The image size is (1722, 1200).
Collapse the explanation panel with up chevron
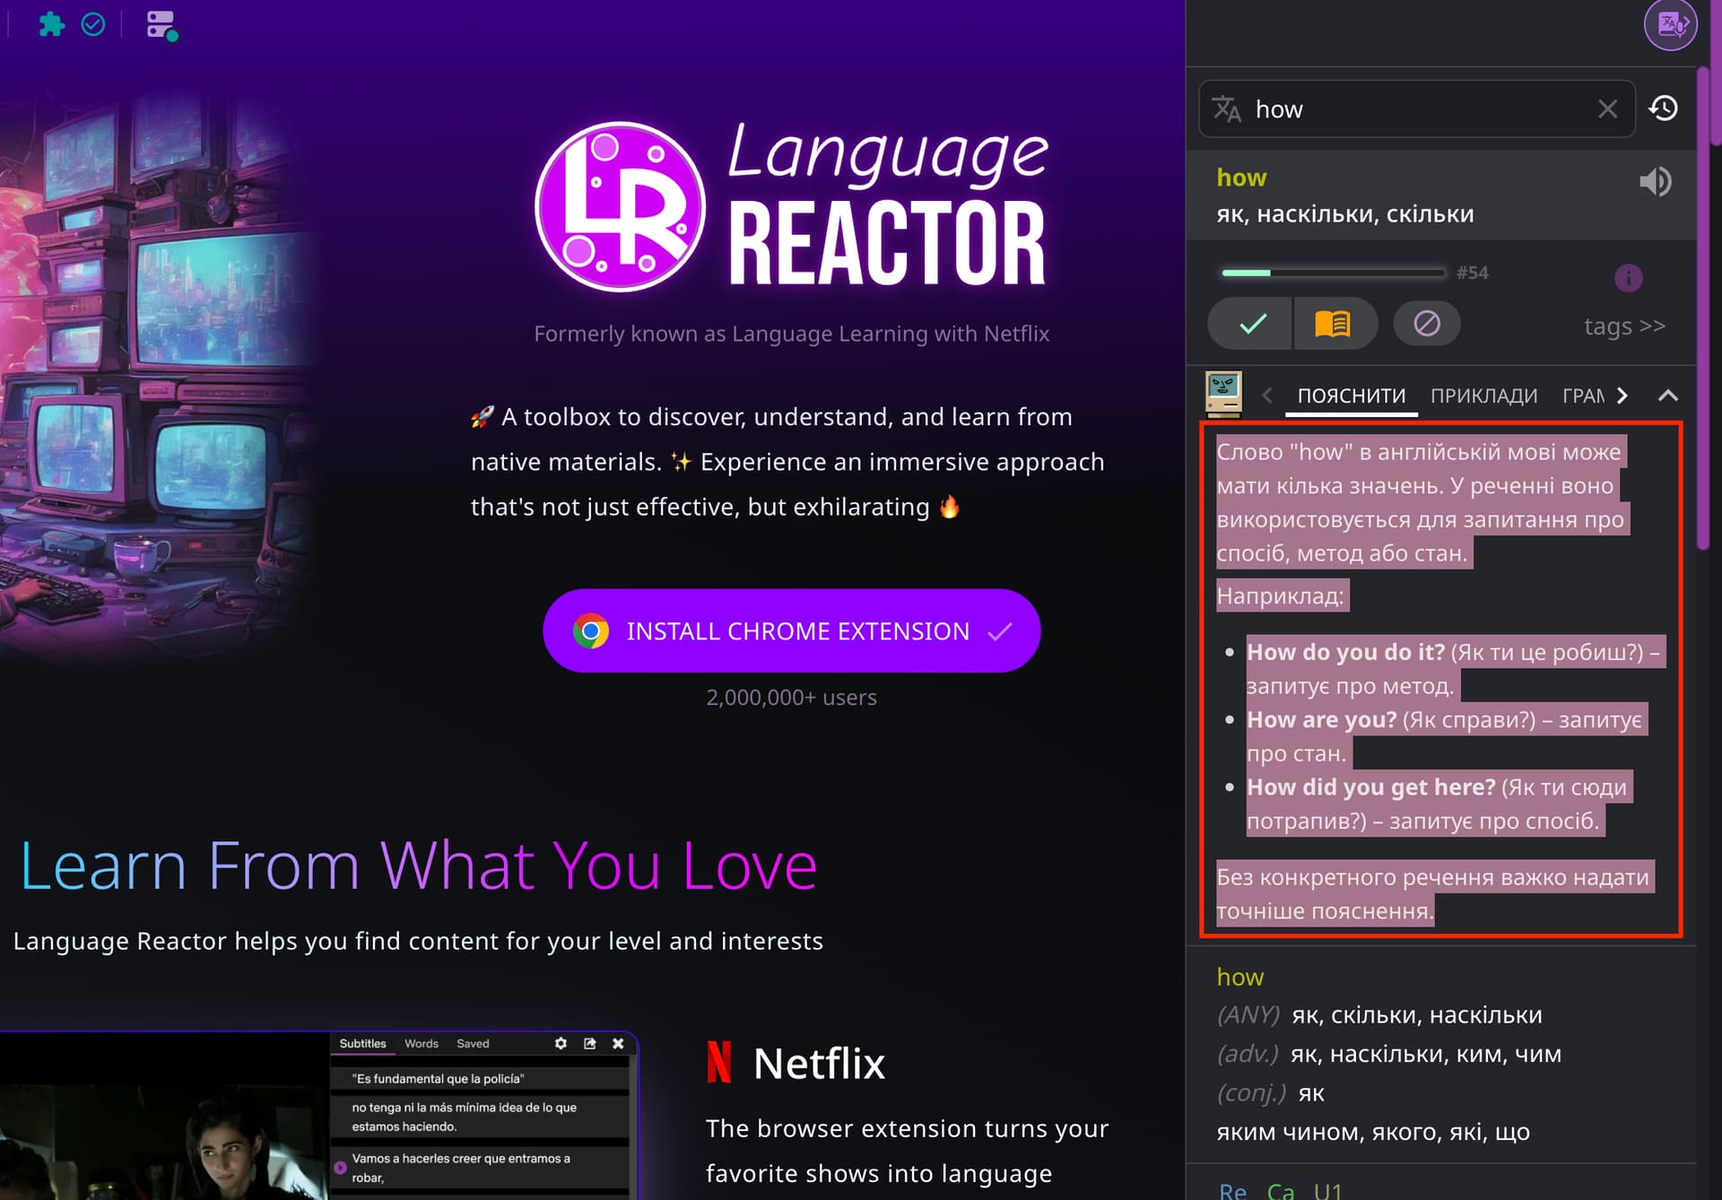[1667, 396]
